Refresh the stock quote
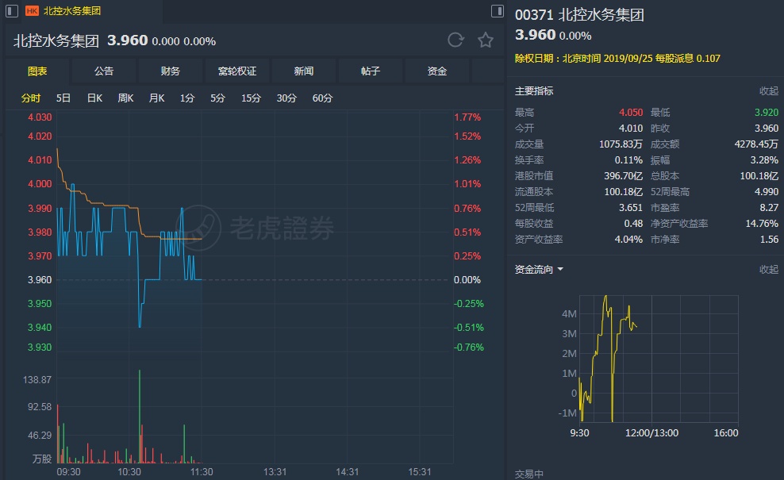 tap(455, 40)
